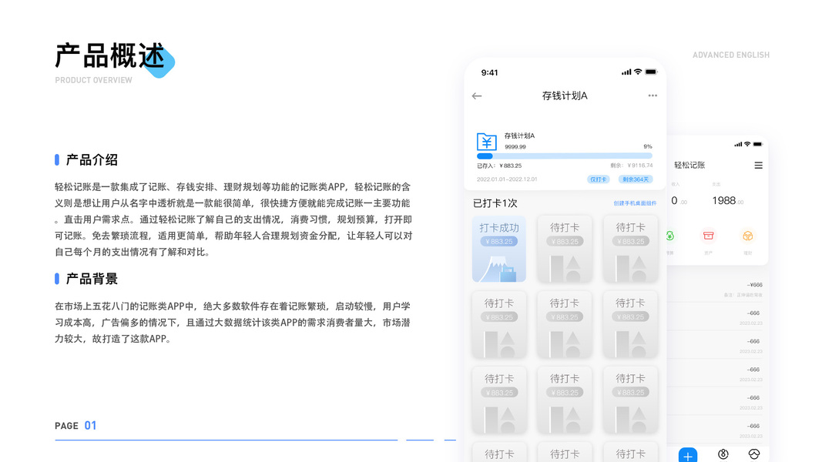The image size is (822, 462).
Task: Click the 轻松记账 app title
Action: coord(689,165)
